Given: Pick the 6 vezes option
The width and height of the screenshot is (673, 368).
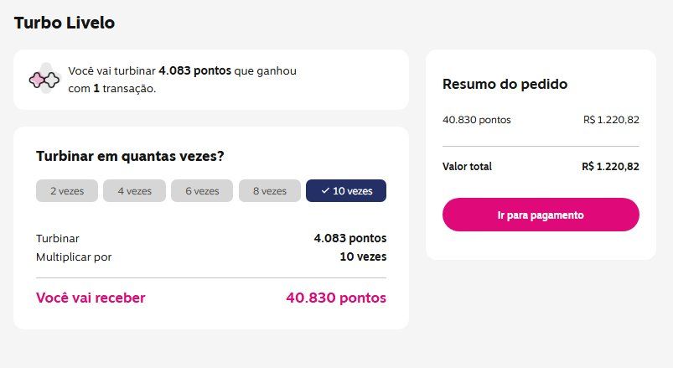Looking at the screenshot, I should point(202,191).
